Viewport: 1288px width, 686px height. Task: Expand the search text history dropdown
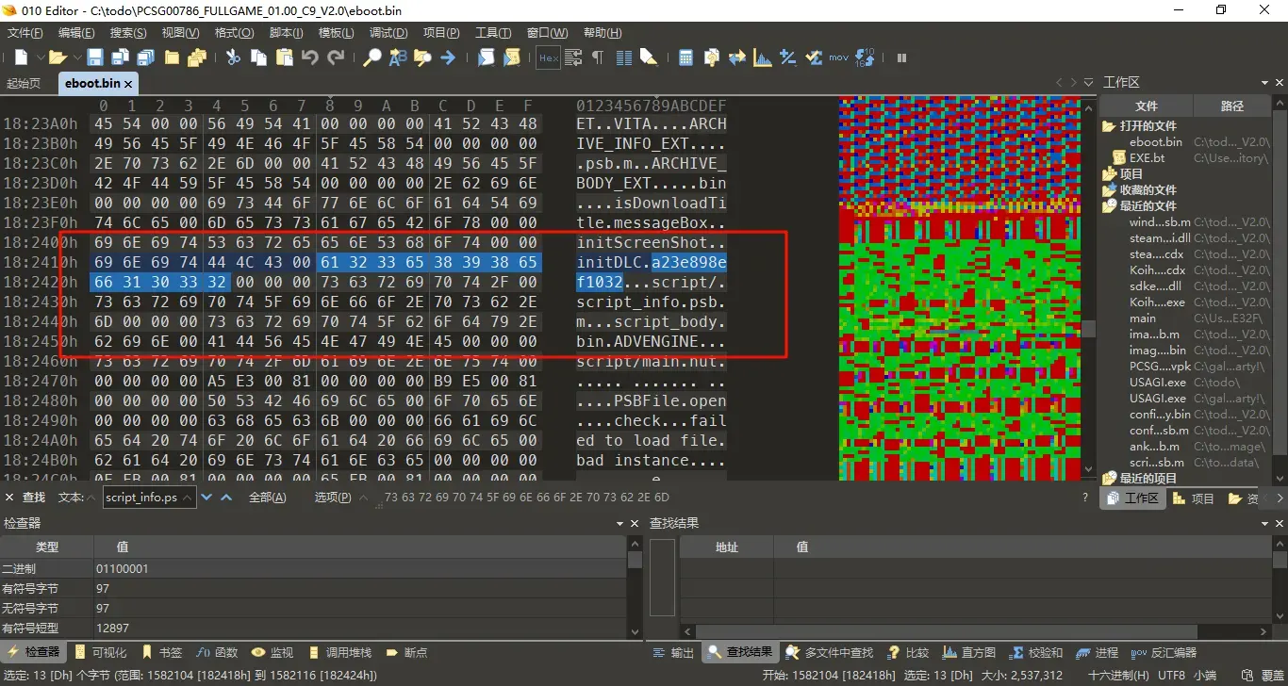point(188,497)
